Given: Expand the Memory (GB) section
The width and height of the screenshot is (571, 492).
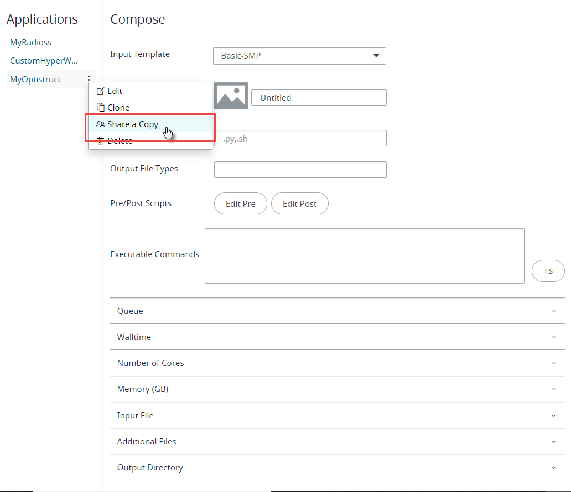Looking at the screenshot, I should tap(337, 389).
